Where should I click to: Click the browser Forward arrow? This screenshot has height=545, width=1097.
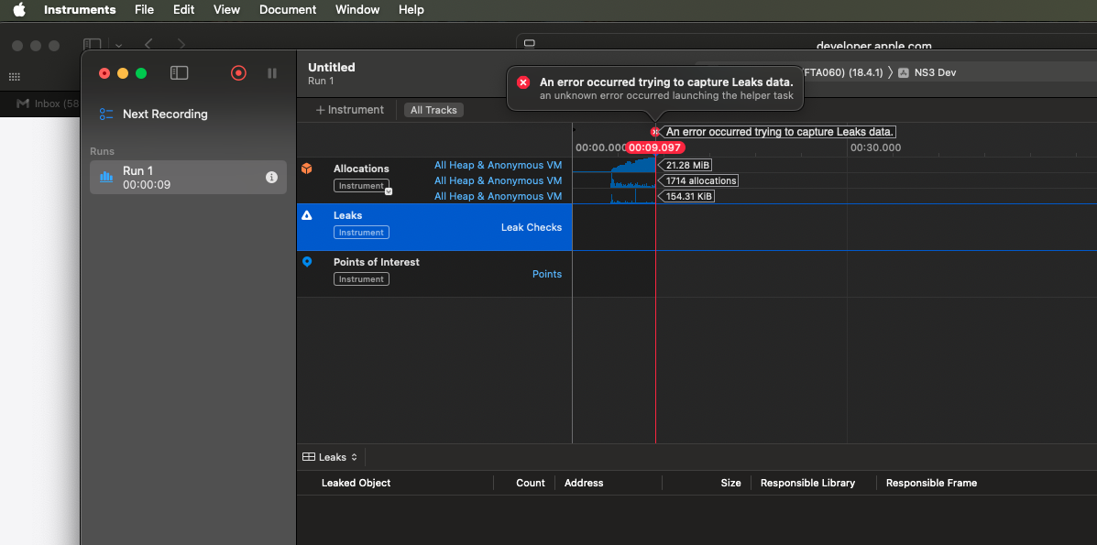pyautogui.click(x=181, y=44)
